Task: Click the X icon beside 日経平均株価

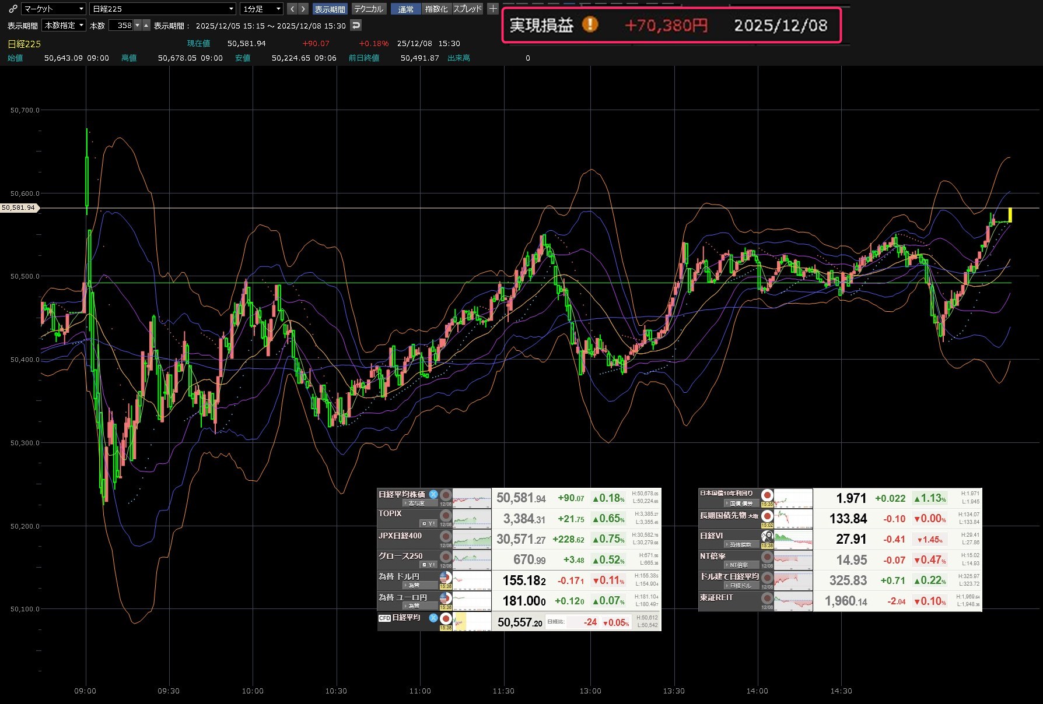Action: (433, 494)
